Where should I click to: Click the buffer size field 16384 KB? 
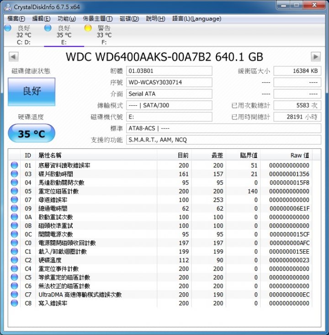(297, 71)
